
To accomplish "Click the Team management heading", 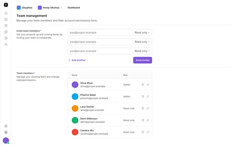I will pyautogui.click(x=31, y=16).
